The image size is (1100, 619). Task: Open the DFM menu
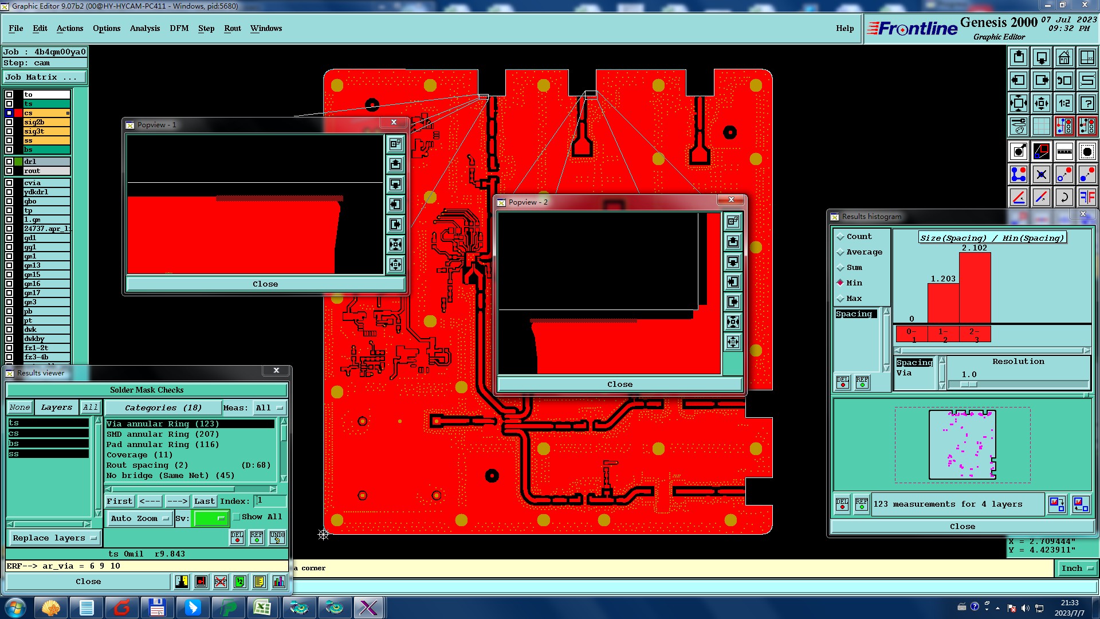coord(179,28)
